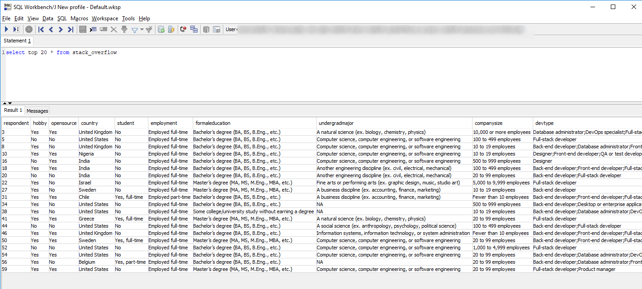This screenshot has height=289, width=642.
Task: Select the country cell 'Chile'
Action: pos(96,197)
